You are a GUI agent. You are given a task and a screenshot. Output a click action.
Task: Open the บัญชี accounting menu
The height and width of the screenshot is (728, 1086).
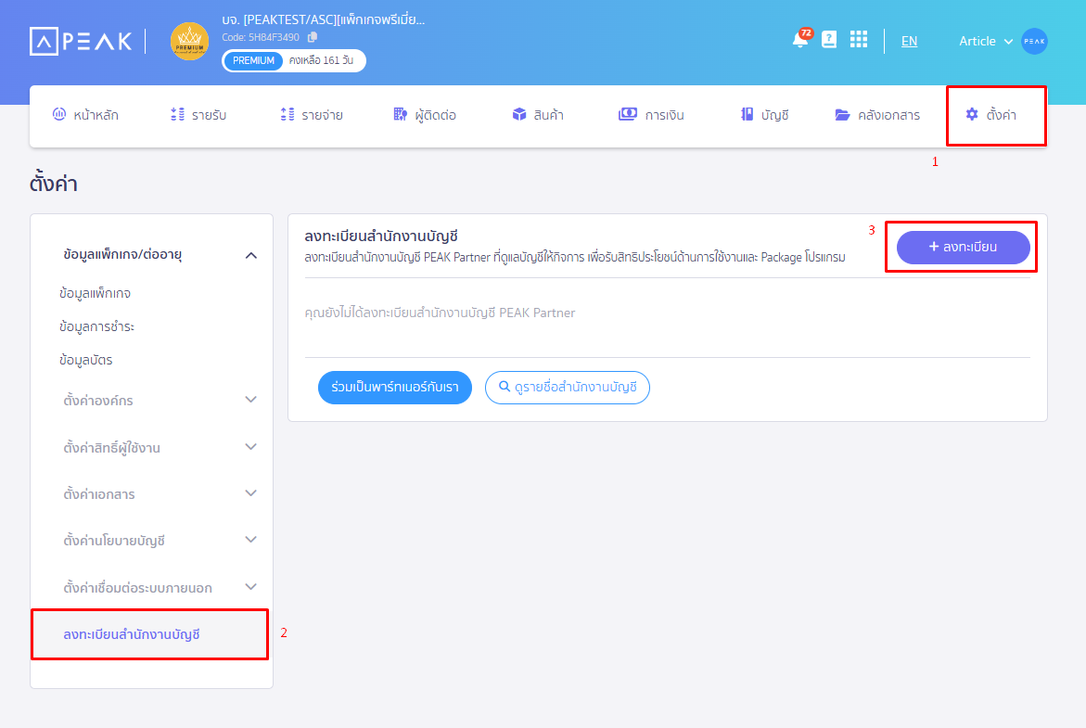tap(764, 115)
